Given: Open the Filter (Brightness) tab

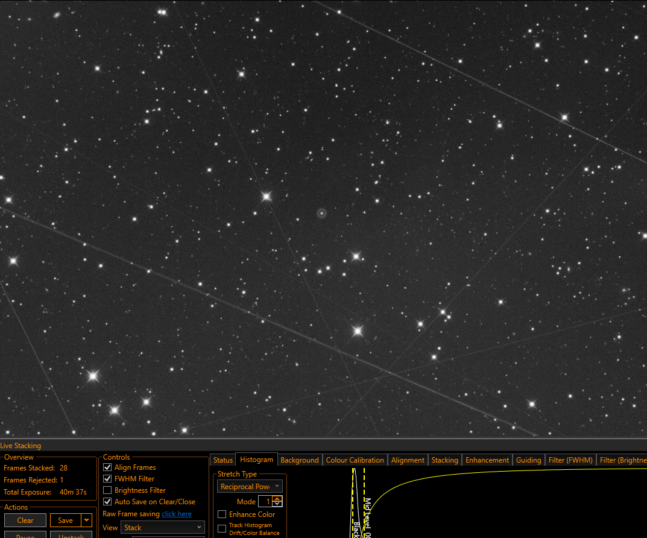Looking at the screenshot, I should point(622,460).
